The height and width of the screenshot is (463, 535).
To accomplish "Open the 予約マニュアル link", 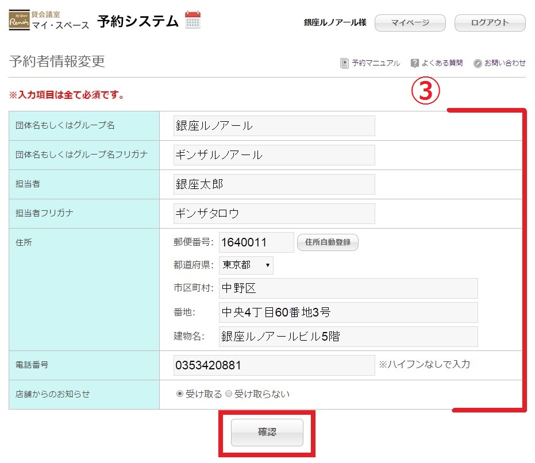I will (376, 63).
